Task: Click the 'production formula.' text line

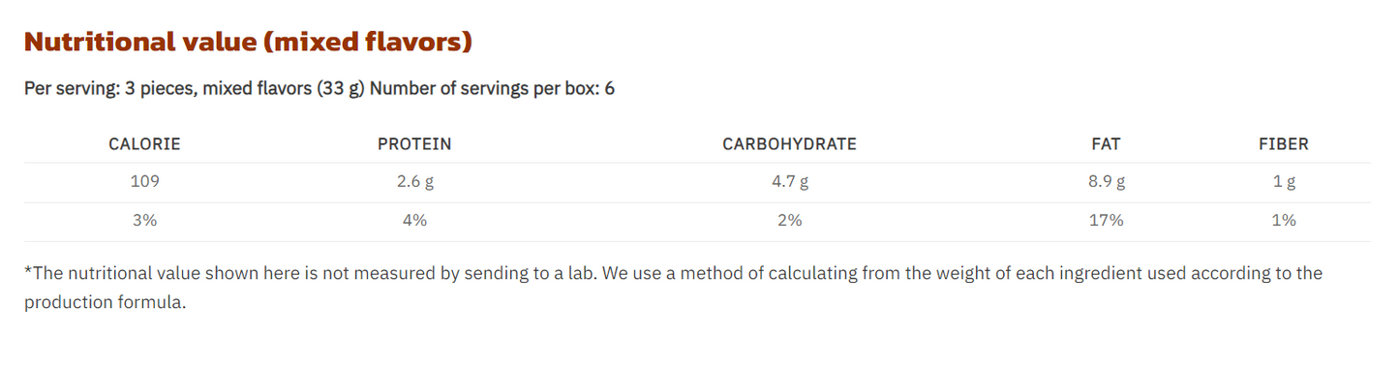Action: tap(105, 302)
